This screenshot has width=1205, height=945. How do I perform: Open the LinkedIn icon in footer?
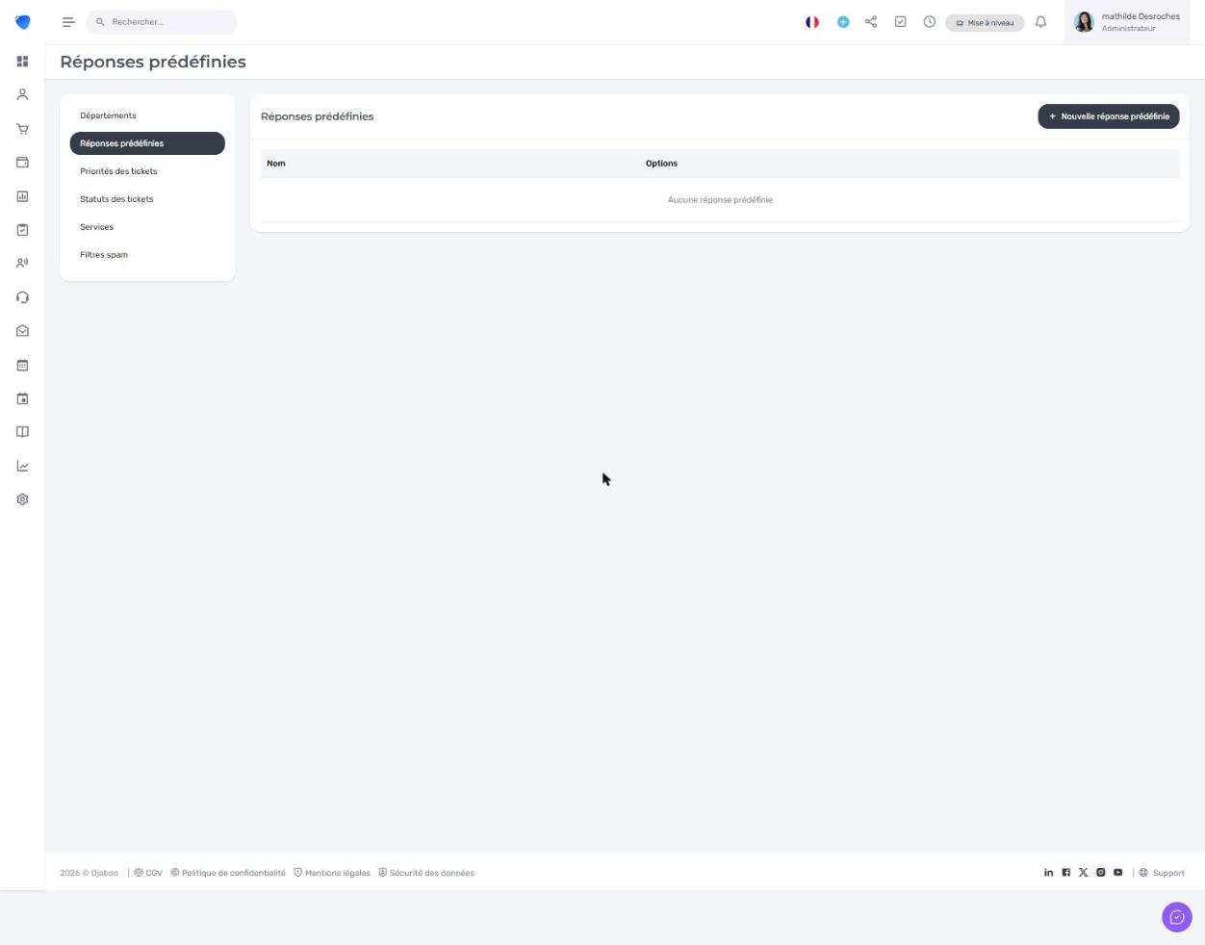1048,873
